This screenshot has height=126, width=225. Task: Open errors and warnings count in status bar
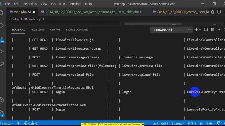point(31,123)
